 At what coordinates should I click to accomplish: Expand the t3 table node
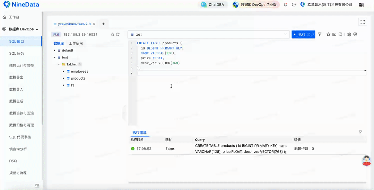pos(63,85)
